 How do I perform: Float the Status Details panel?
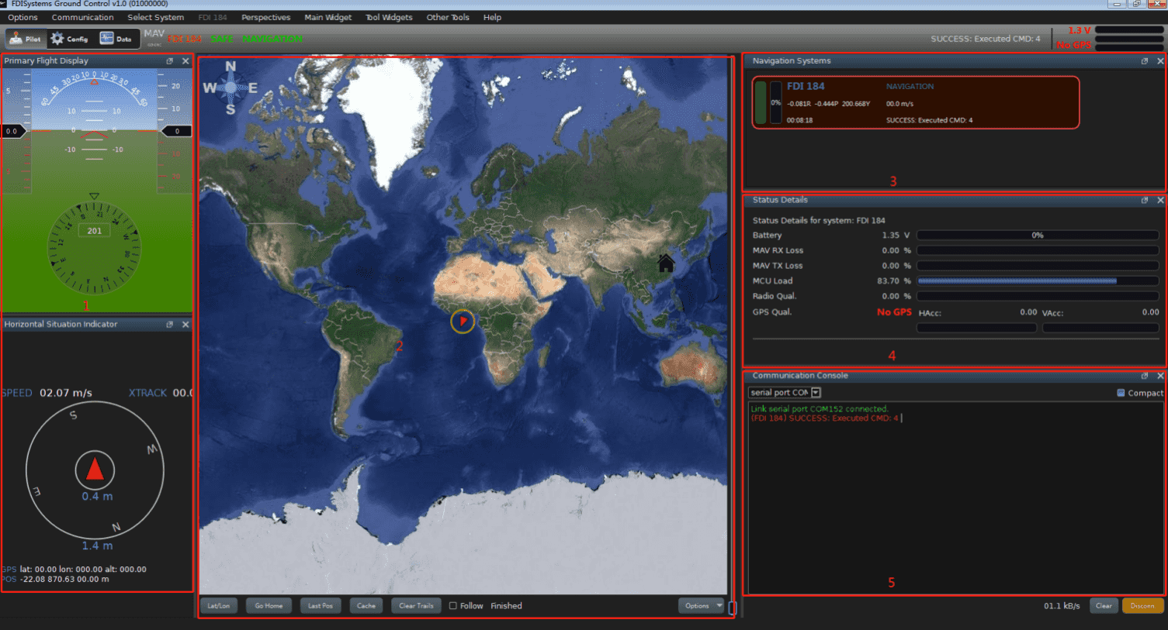1144,201
